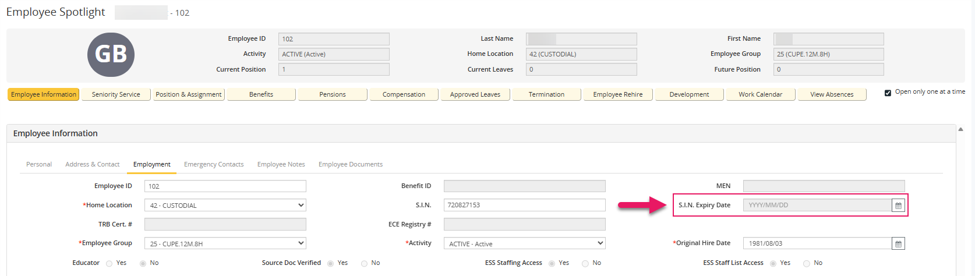The height and width of the screenshot is (276, 975).
Task: Open Original Hire Date calendar picker
Action: click(x=898, y=244)
